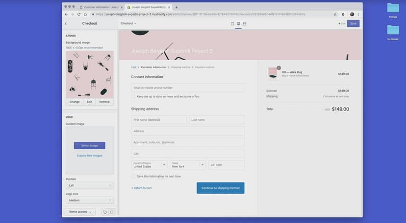This screenshot has width=406, height=223.
Task: Reload the page in browser
Action: tap(78, 14)
